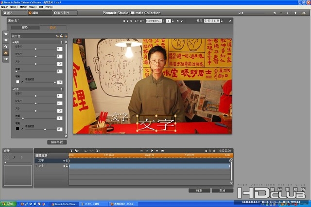Undo the last action
The height and width of the screenshot is (207, 311).
coord(275,13)
